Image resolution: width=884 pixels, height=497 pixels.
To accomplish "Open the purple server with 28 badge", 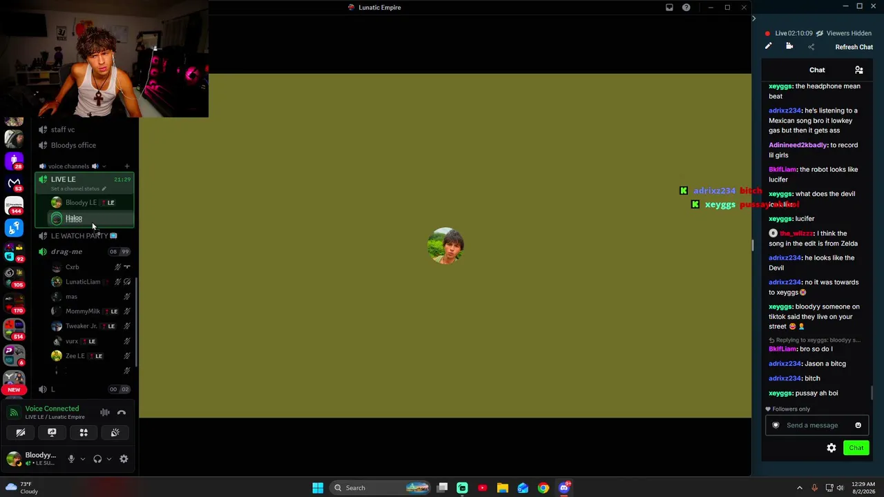I will click(14, 161).
